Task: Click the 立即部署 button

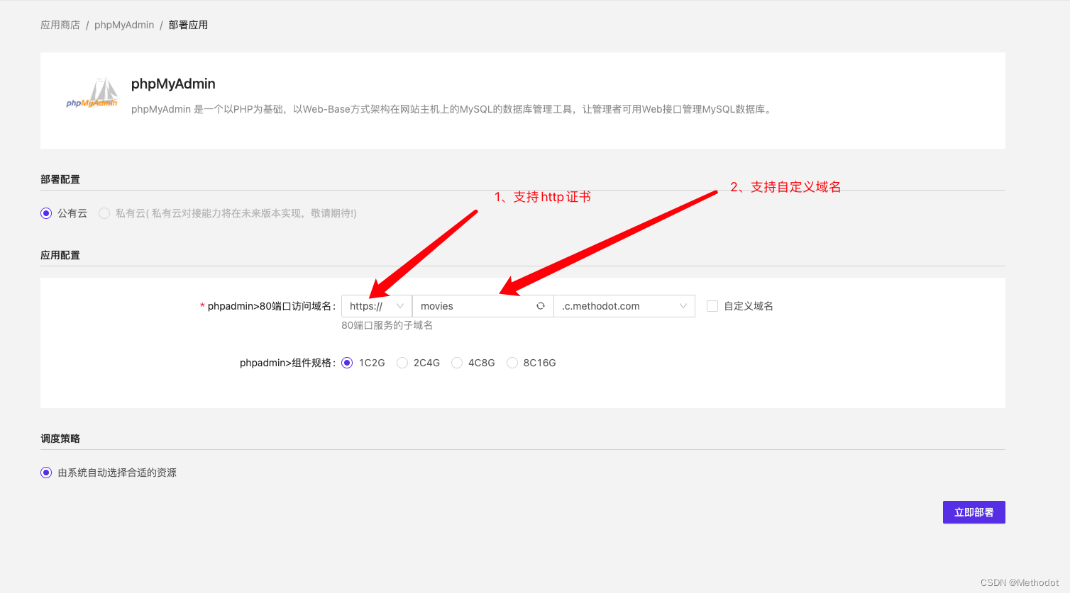Action: pyautogui.click(x=974, y=512)
